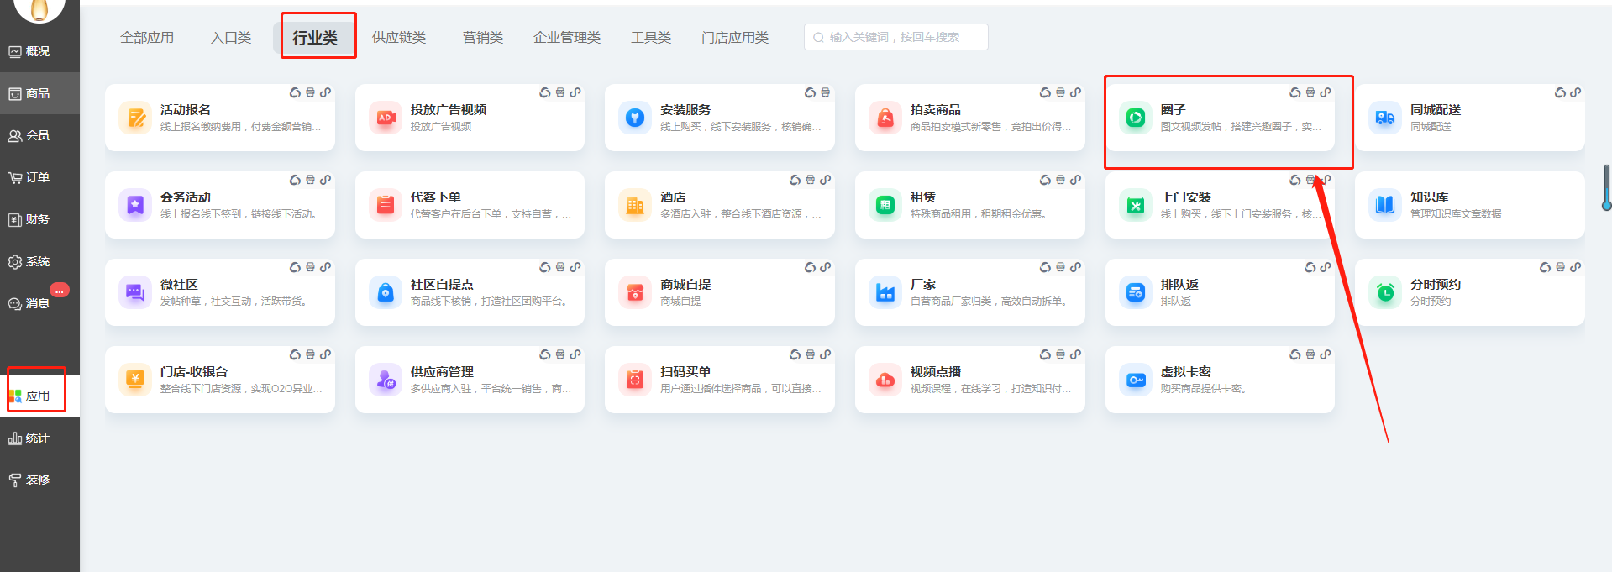
Task: Open the 扫码买单 app icon
Action: 635,380
